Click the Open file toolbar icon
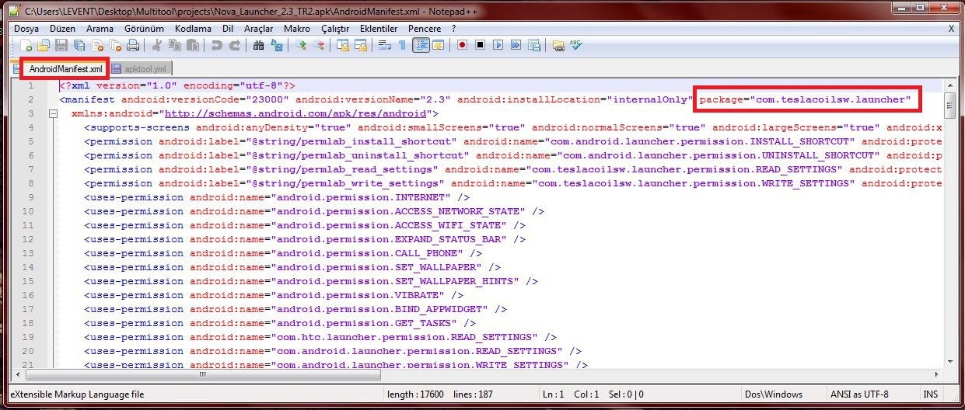The image size is (965, 410). pyautogui.click(x=44, y=46)
